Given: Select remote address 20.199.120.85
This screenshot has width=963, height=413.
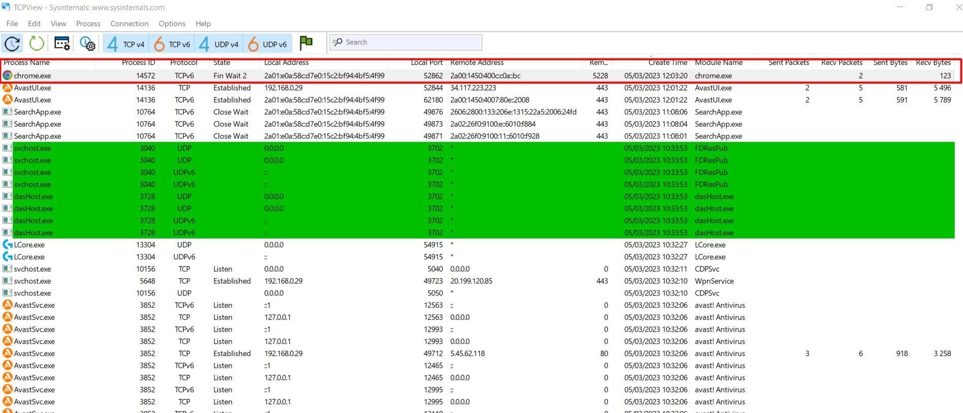Looking at the screenshot, I should [471, 281].
